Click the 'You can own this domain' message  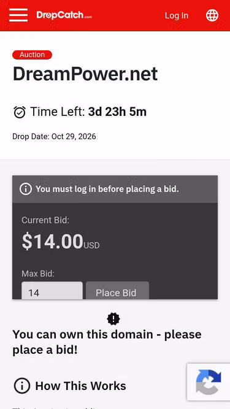[x=107, y=342]
